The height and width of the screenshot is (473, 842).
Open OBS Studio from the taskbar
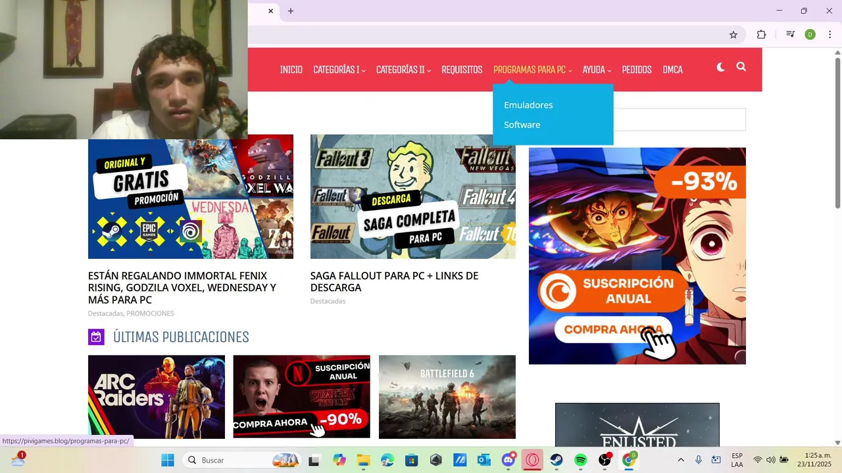[x=605, y=460]
